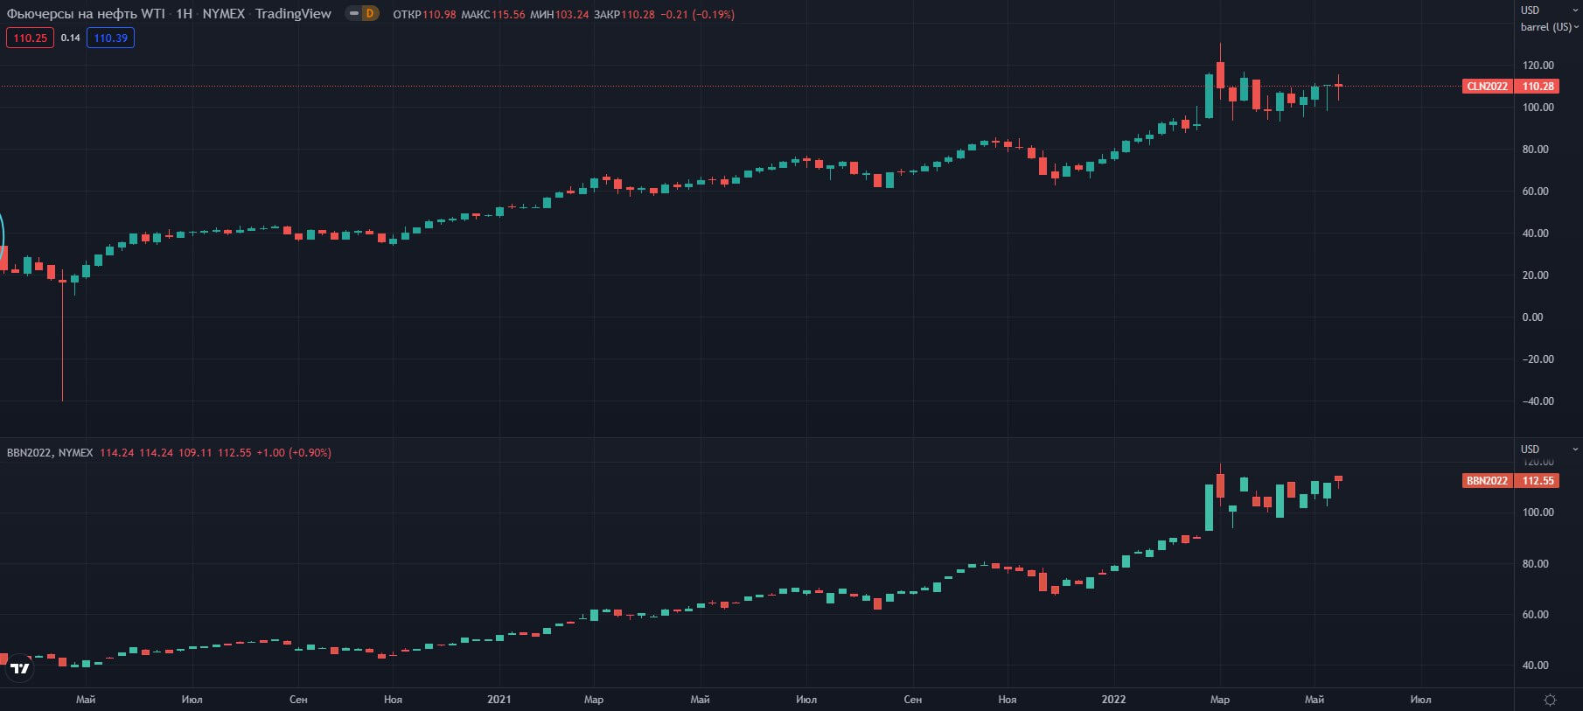Click the ОТКР 110.98 open value

click(x=424, y=15)
